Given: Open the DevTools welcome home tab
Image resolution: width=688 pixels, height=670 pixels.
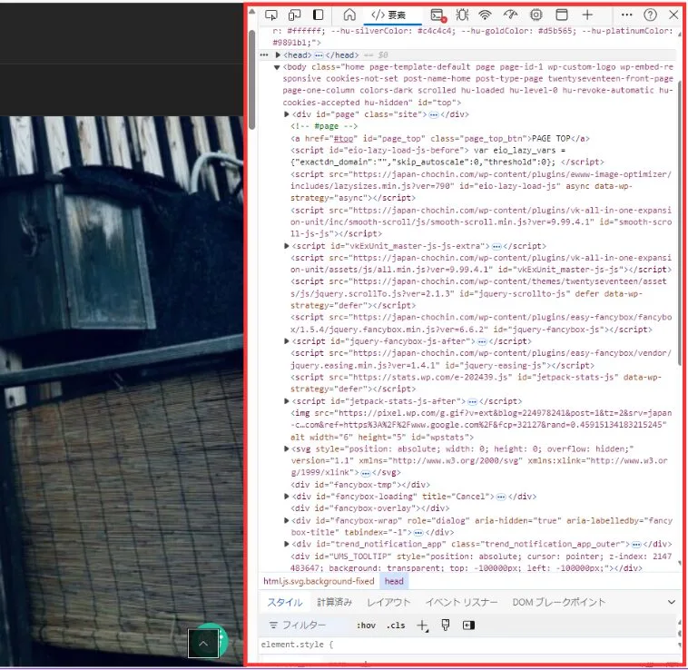Looking at the screenshot, I should (x=349, y=15).
